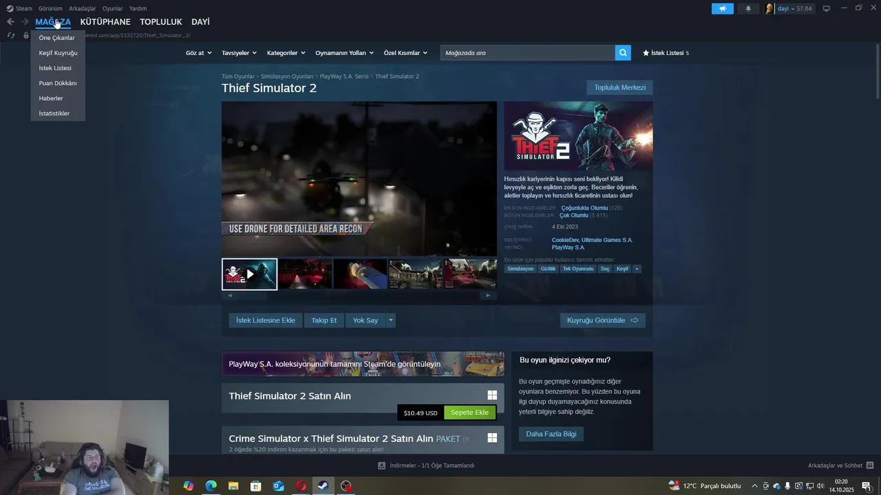Open Copilot from the taskbar

pos(189,486)
